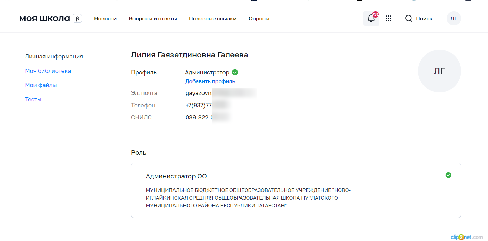Open Моя библиотека in the sidebar
Image resolution: width=488 pixels, height=241 pixels.
[48, 71]
